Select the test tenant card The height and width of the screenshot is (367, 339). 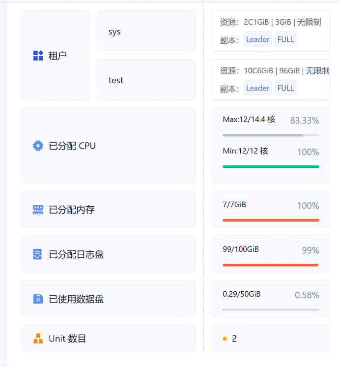point(146,80)
